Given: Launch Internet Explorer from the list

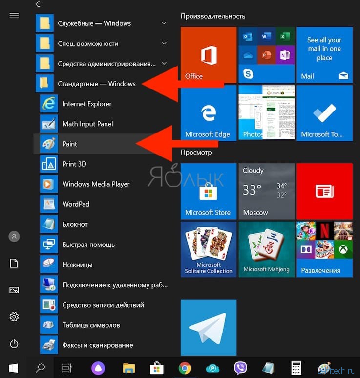Looking at the screenshot, I should tap(102, 104).
